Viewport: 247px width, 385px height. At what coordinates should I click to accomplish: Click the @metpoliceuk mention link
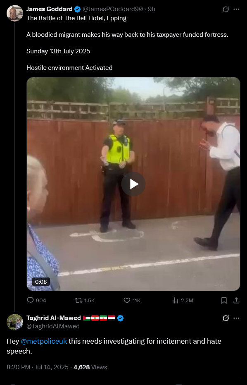click(x=44, y=341)
